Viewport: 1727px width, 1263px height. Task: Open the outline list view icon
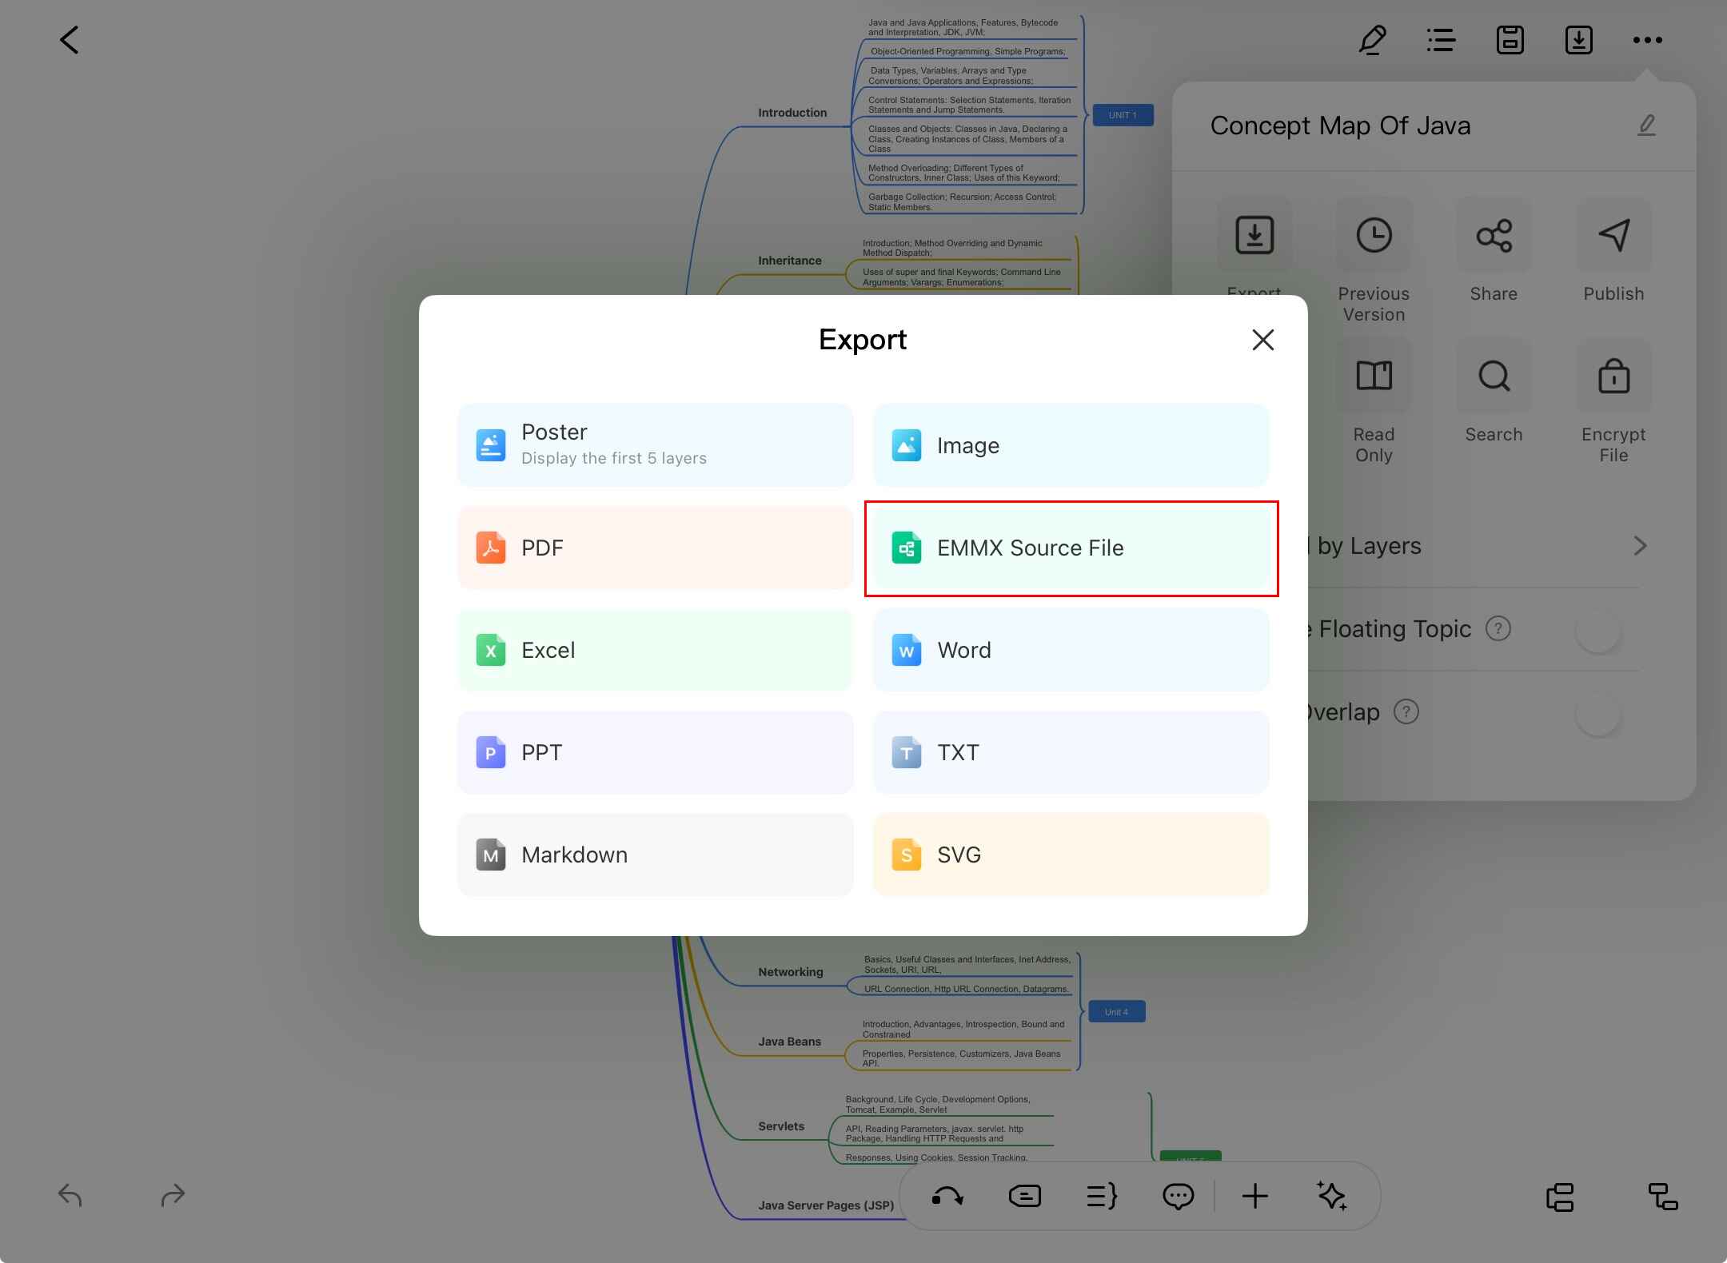point(1441,40)
